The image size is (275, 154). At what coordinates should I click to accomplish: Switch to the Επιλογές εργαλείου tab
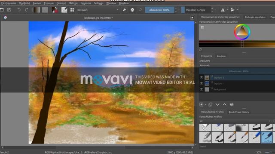point(255,17)
